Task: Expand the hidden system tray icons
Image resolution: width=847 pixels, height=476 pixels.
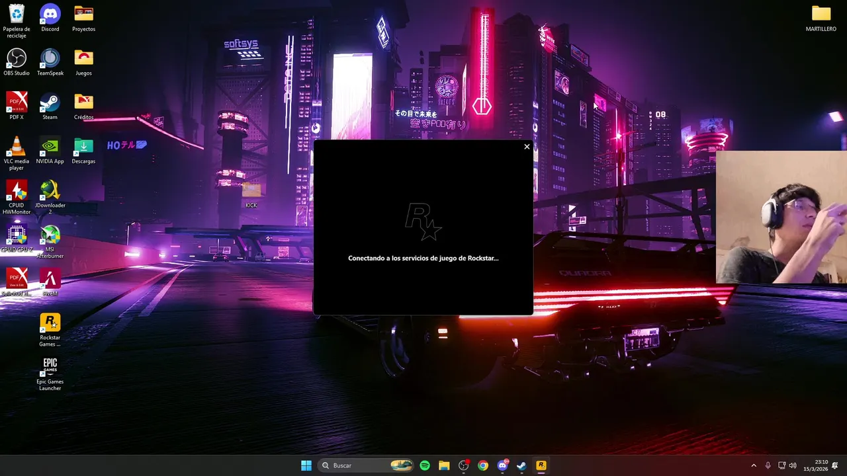Action: tap(754, 465)
